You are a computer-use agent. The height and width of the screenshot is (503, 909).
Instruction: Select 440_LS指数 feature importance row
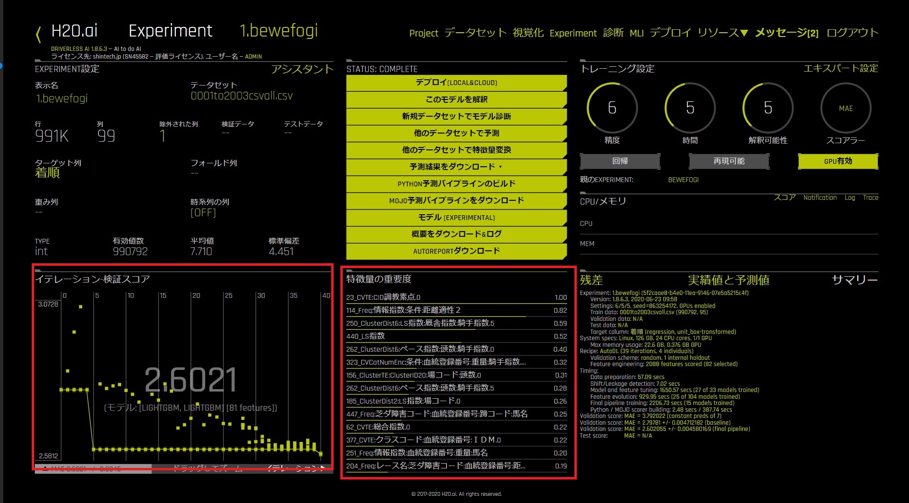click(x=456, y=336)
